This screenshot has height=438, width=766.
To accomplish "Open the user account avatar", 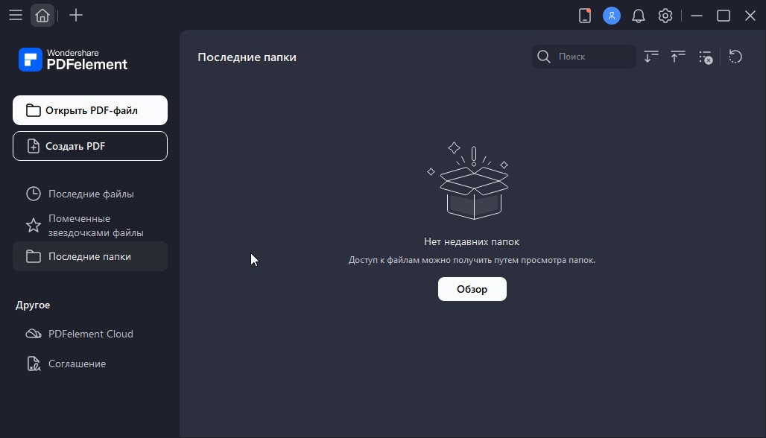I will [x=612, y=16].
